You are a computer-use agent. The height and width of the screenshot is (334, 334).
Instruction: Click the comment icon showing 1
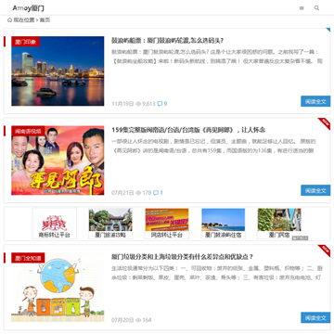click(156, 193)
